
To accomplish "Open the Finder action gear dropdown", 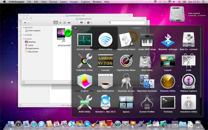I will pyautogui.click(x=89, y=23).
